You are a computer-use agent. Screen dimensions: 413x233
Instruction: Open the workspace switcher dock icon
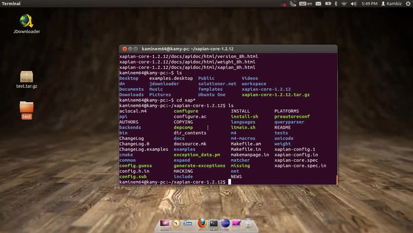pyautogui.click(x=188, y=223)
